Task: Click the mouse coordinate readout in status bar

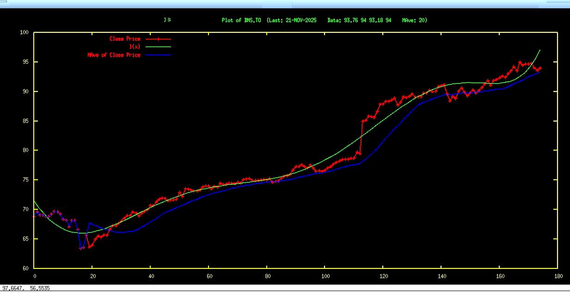Action: pos(26,288)
